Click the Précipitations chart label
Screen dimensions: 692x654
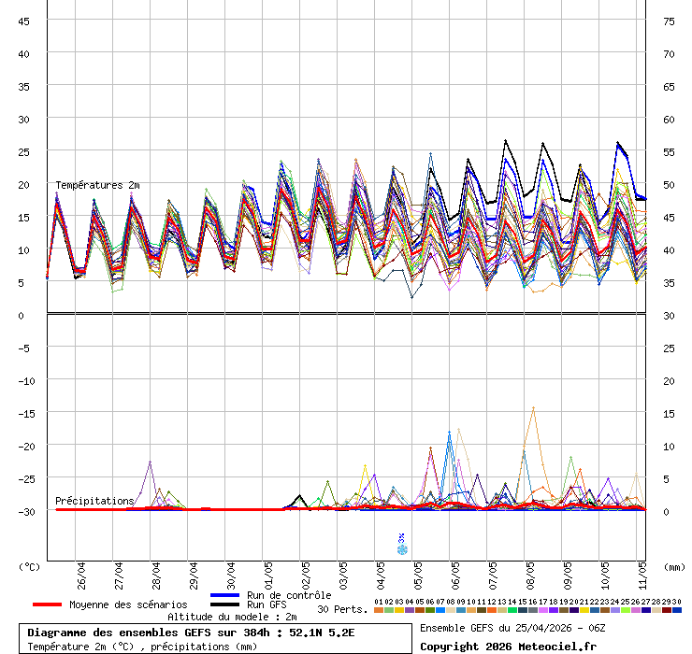coord(94,501)
